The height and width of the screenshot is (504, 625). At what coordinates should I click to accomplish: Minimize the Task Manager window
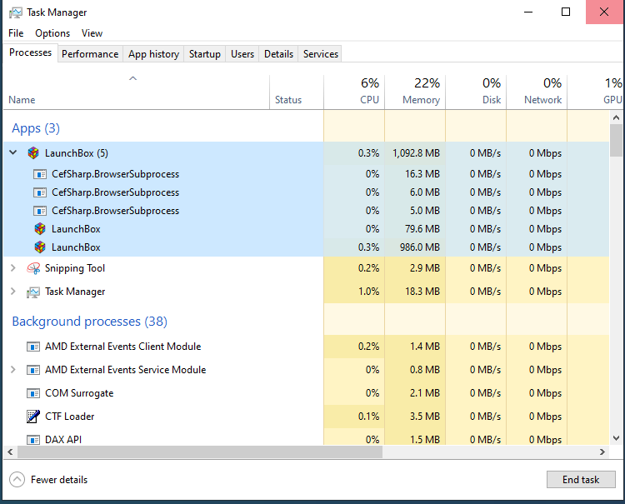tap(528, 12)
